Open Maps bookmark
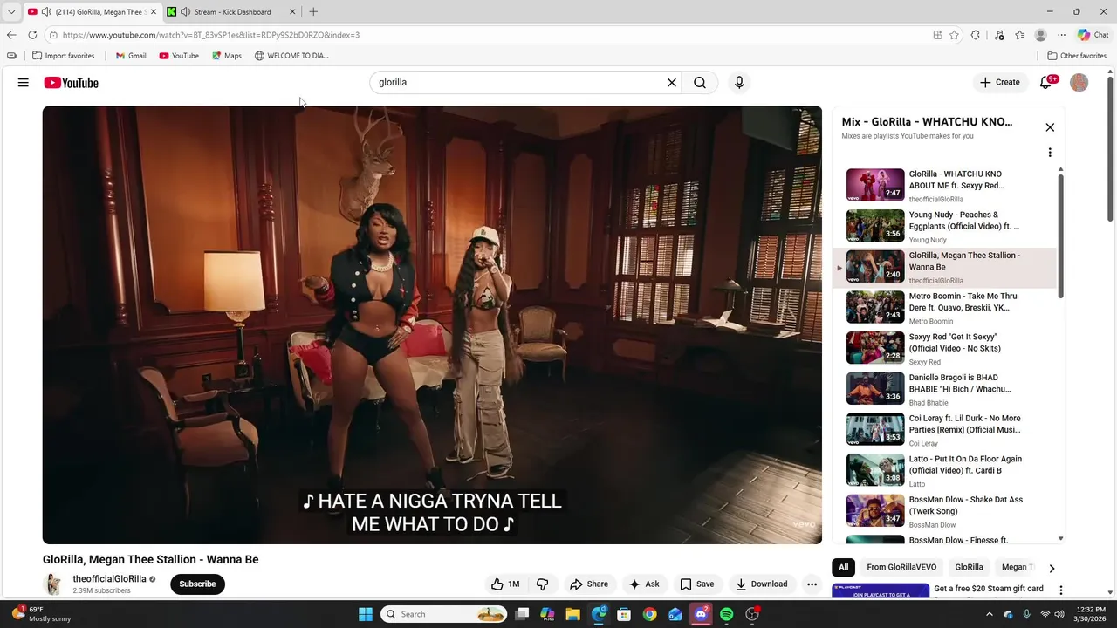Image resolution: width=1117 pixels, height=628 pixels. [227, 56]
